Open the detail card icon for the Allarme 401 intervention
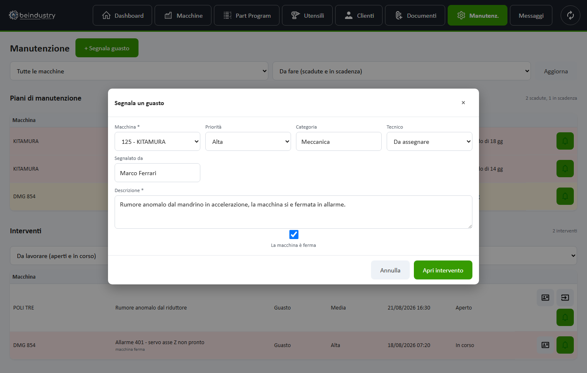The image size is (587, 373). tap(545, 345)
